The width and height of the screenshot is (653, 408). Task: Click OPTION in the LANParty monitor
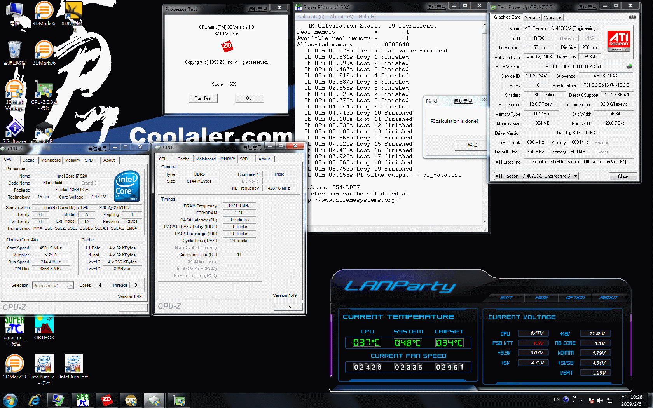[x=575, y=298]
